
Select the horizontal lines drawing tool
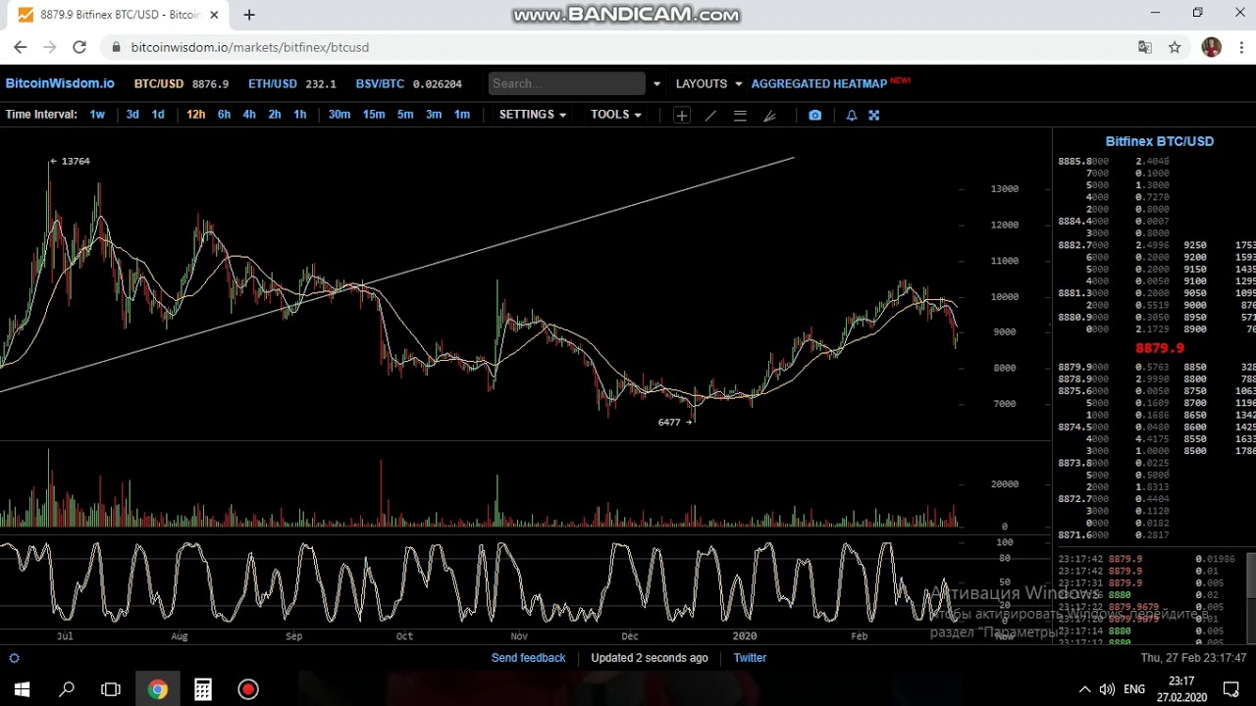point(740,115)
